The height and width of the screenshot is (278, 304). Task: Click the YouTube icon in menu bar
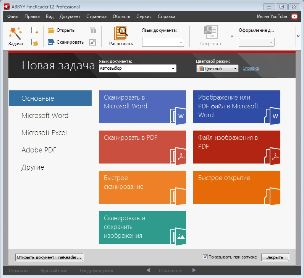click(294, 16)
